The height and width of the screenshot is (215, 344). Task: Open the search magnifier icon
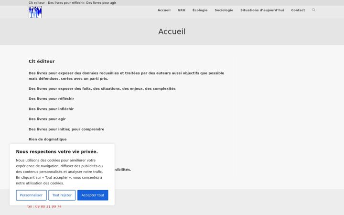pos(314,10)
